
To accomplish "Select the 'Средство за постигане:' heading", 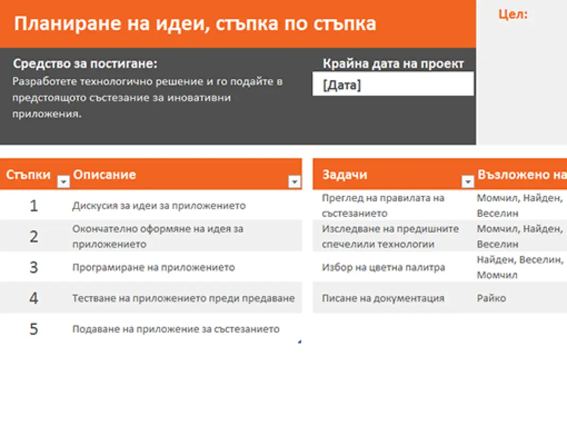I will pyautogui.click(x=85, y=64).
